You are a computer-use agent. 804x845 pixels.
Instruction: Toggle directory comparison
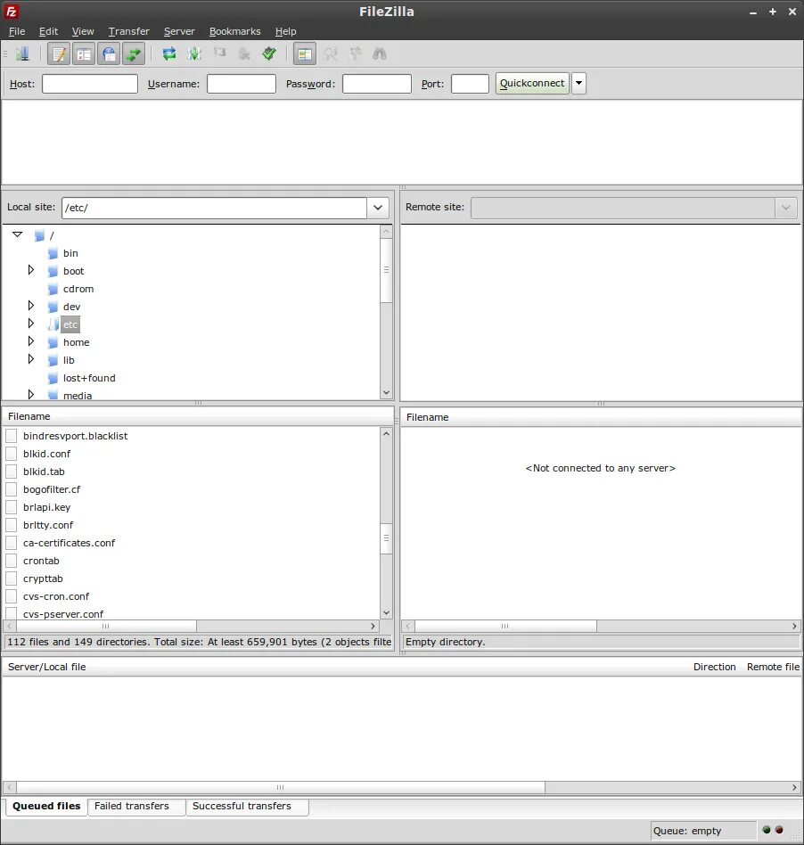[331, 53]
